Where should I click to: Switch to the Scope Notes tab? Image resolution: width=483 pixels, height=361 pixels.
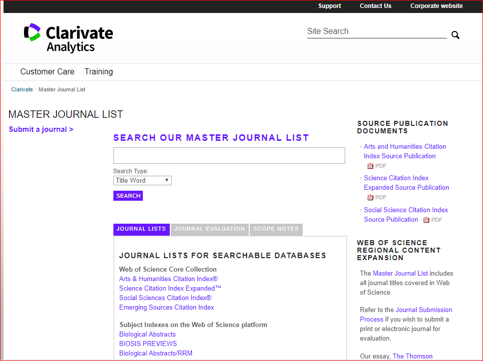coord(276,229)
